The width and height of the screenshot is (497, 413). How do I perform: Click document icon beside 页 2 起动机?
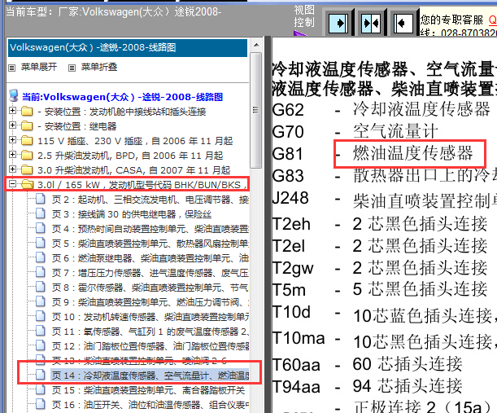tap(43, 200)
